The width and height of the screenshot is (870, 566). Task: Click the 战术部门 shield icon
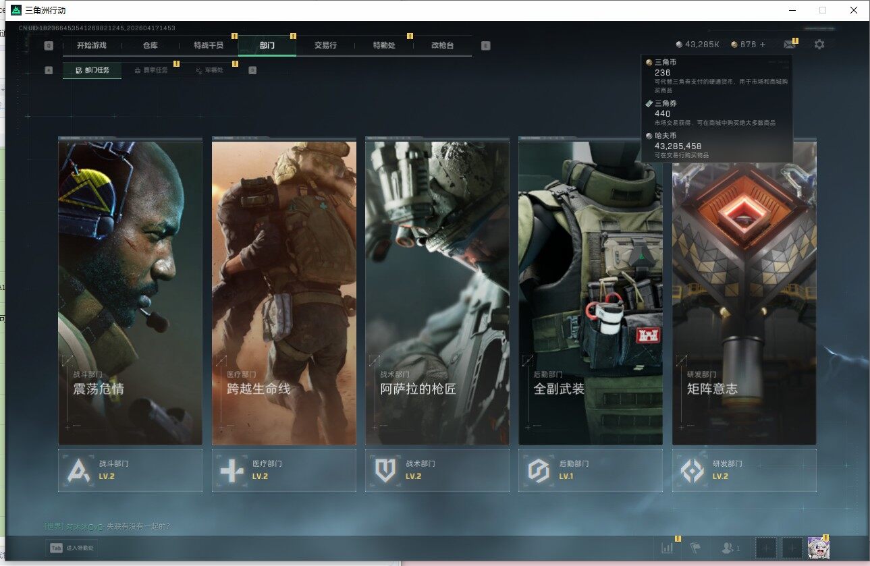click(385, 470)
